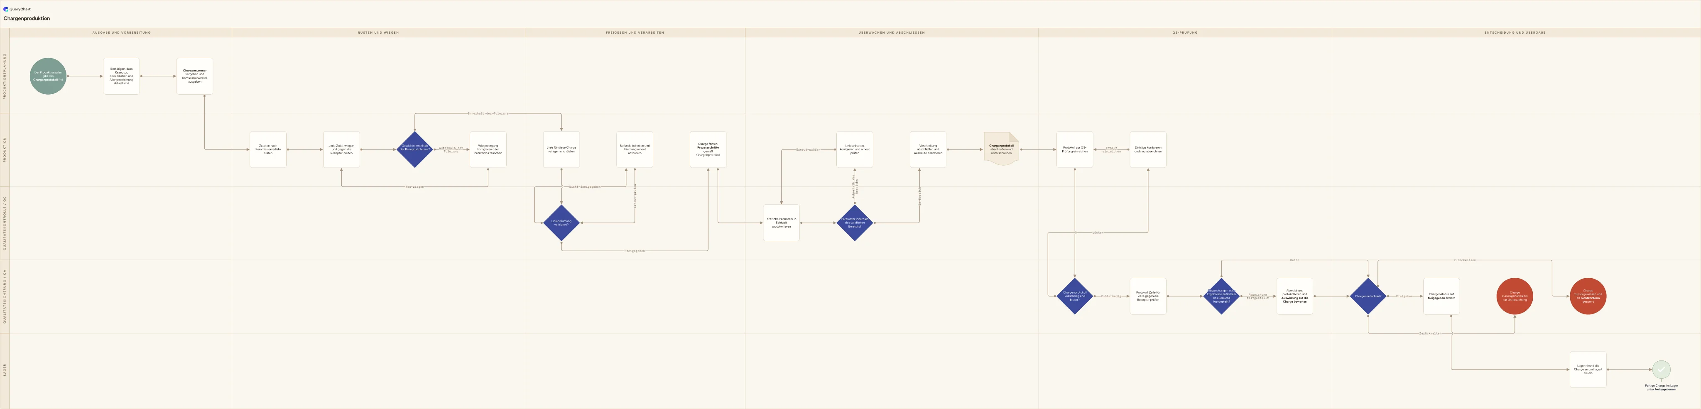Click the 'QS-Prüfung' column header
The width and height of the screenshot is (1701, 409).
click(1185, 32)
